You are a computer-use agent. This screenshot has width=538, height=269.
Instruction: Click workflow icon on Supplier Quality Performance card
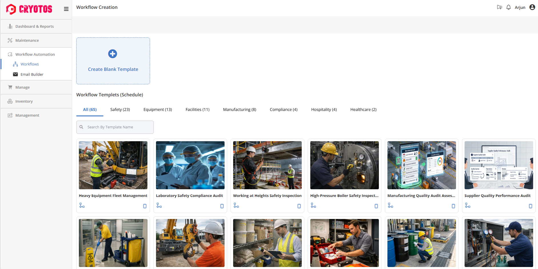tap(468, 206)
